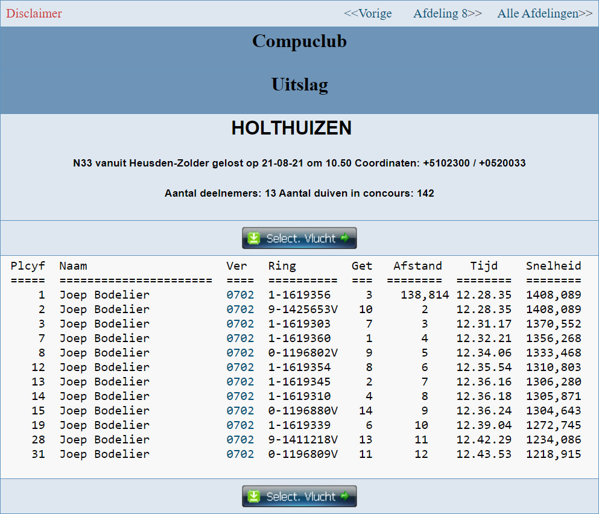
Task: Click the Plcyf column header
Action: click(28, 266)
